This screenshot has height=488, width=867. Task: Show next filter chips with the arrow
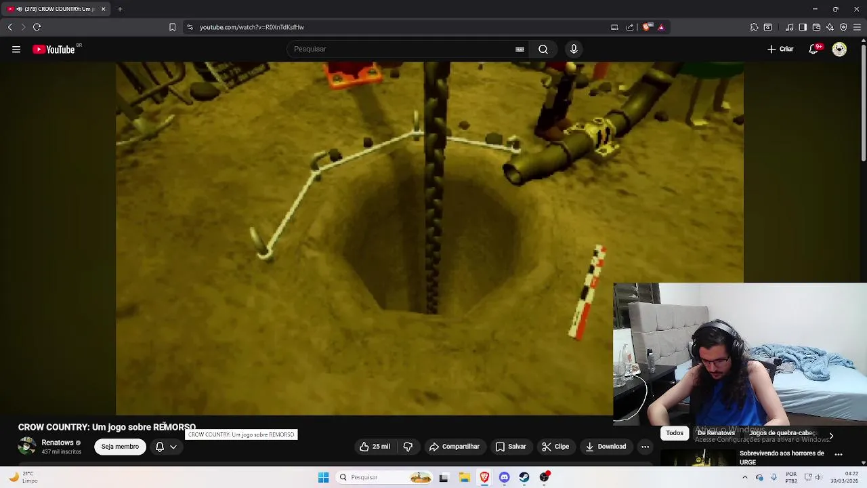(831, 436)
